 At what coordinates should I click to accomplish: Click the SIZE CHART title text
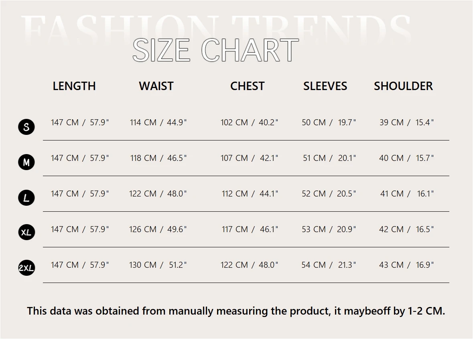click(x=215, y=50)
